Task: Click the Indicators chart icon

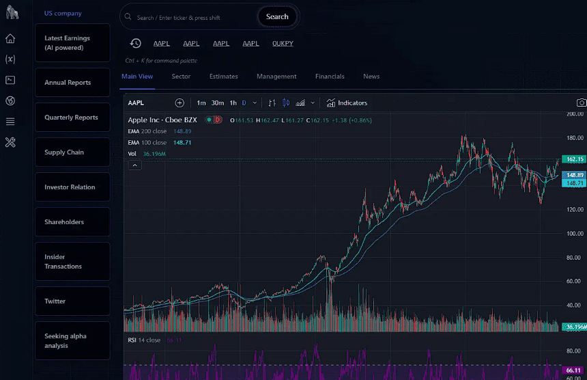Action: pyautogui.click(x=330, y=103)
